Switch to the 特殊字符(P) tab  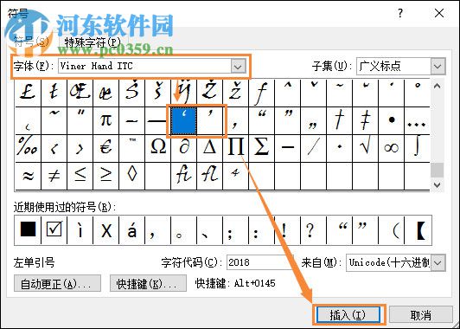tap(93, 42)
